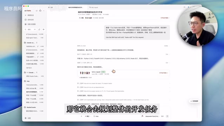This screenshot has height=126, width=224.
Task: Open conversation '验证 Agent Team...'
Action: pyautogui.click(x=35, y=38)
